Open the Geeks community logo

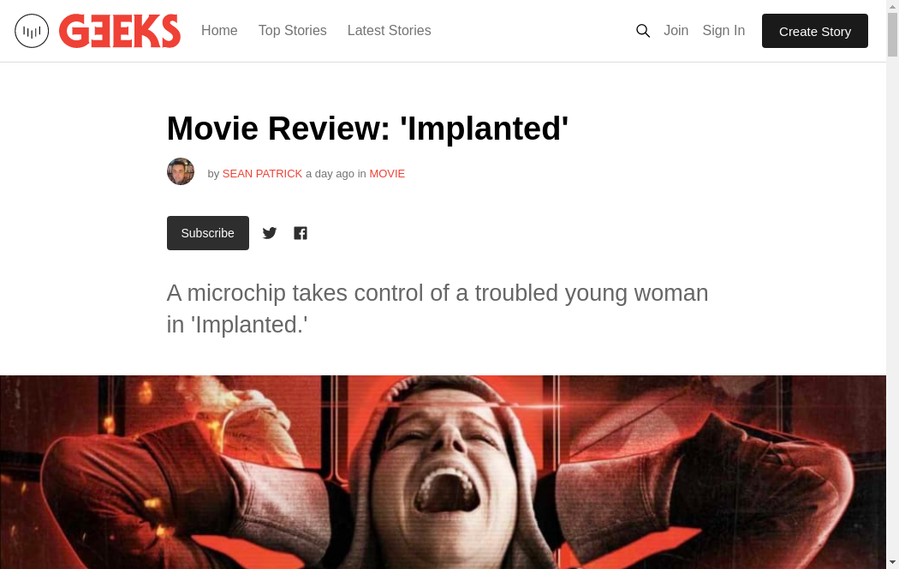(x=120, y=31)
